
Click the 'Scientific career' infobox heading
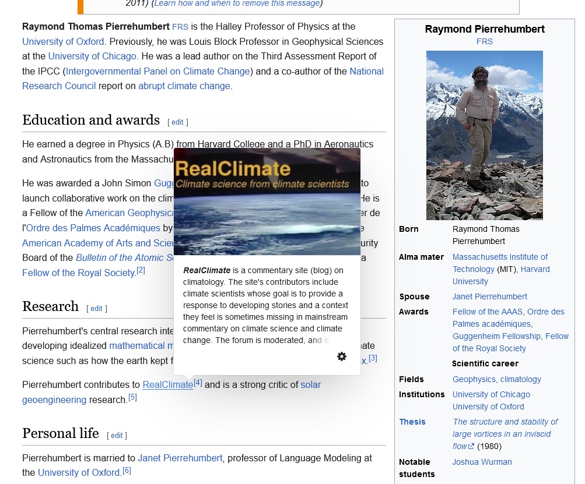coord(485,363)
